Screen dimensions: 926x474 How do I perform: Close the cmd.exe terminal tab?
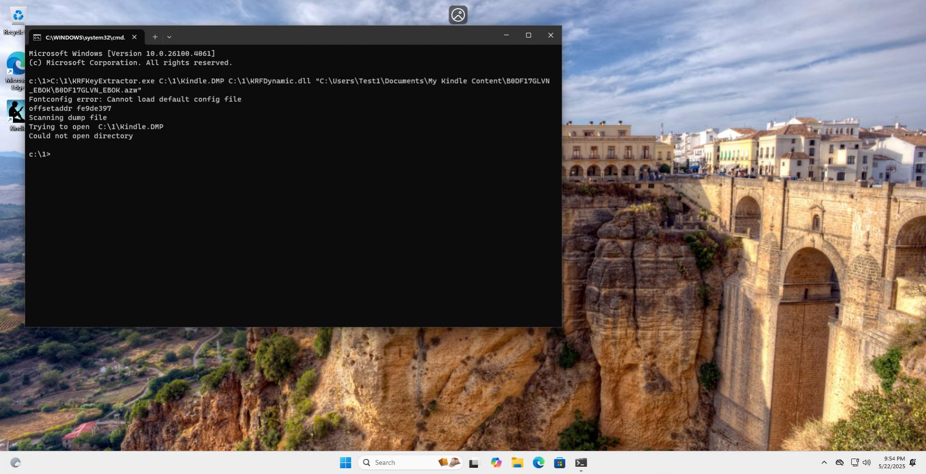click(135, 37)
